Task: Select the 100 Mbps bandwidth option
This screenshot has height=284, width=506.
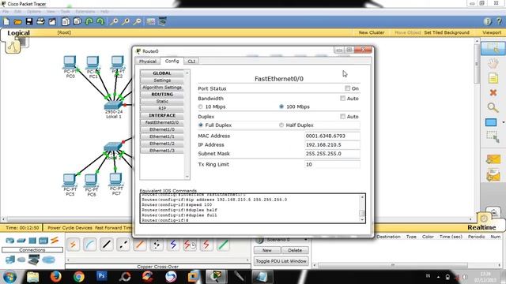Action: tap(281, 106)
